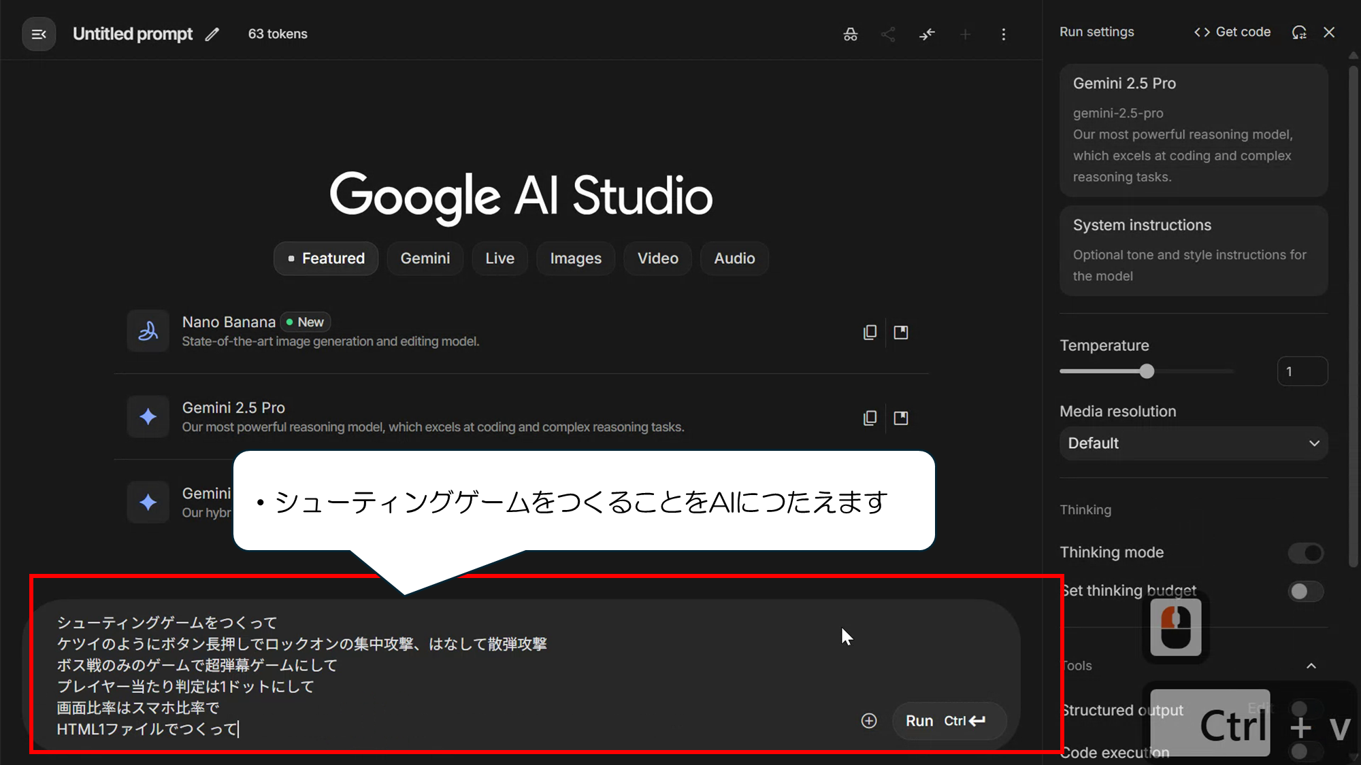Enable incognito mode icon in header
Viewport: 1361px width, 765px height.
pos(850,34)
